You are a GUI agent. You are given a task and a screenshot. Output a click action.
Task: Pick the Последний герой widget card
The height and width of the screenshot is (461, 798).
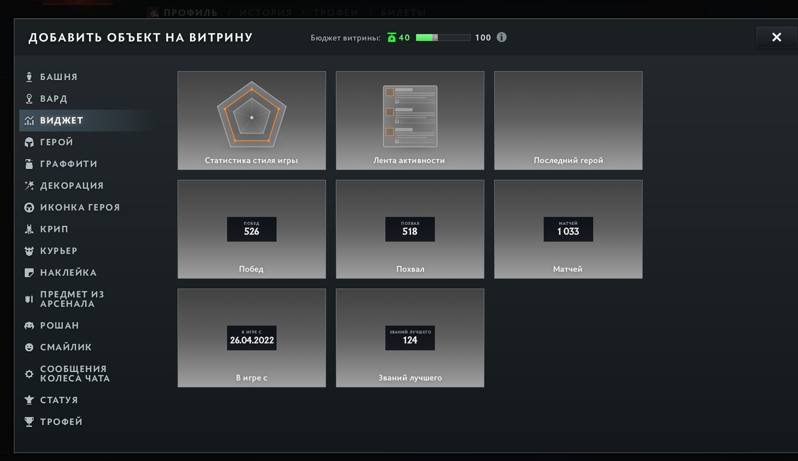pyautogui.click(x=568, y=121)
